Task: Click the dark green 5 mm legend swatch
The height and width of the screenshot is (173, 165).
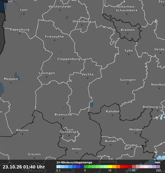Action: tap(86, 167)
